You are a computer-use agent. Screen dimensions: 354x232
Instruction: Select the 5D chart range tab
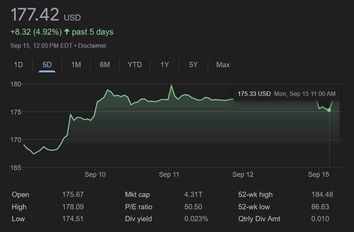coord(47,65)
